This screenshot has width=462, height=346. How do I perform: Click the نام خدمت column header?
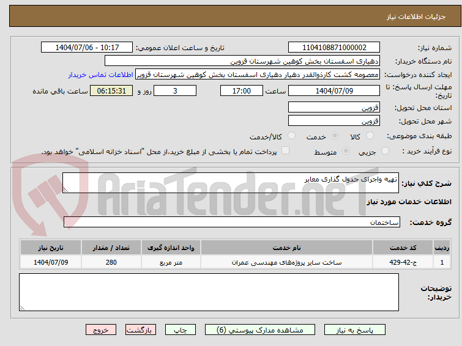tap(287, 248)
